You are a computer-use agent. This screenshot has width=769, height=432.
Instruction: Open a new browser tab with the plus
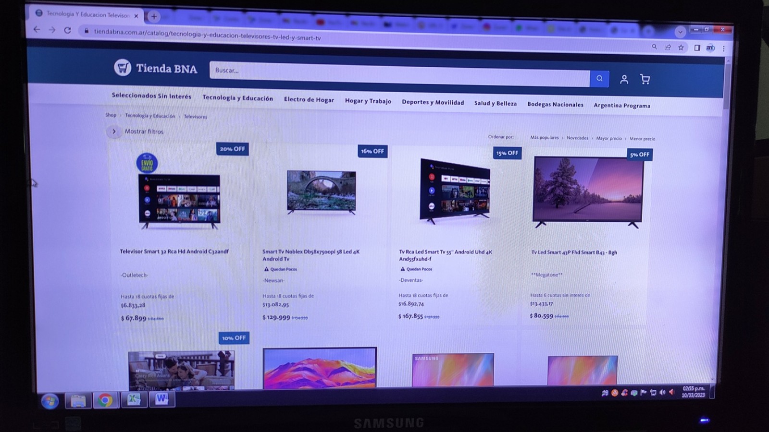(x=154, y=15)
